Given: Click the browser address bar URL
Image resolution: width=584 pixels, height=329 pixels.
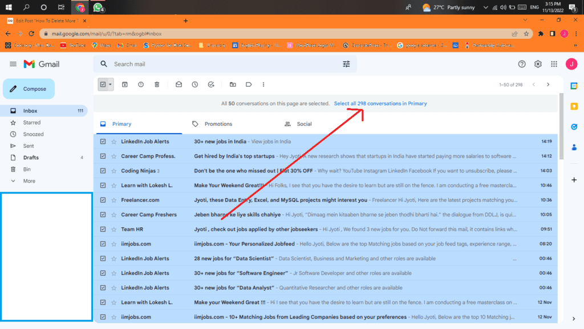Looking at the screenshot, I should [x=107, y=34].
